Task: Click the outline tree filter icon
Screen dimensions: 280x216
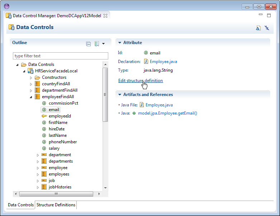Action: tap(97, 44)
